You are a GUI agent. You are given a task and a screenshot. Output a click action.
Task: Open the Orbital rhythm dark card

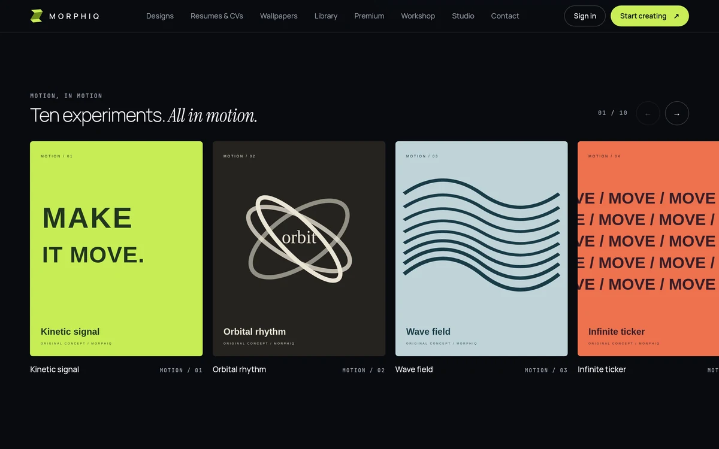point(299,248)
